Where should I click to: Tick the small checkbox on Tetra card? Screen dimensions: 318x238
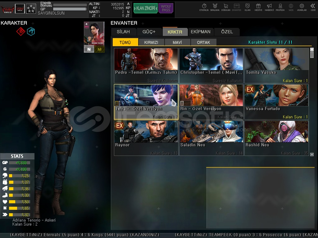click(x=117, y=103)
